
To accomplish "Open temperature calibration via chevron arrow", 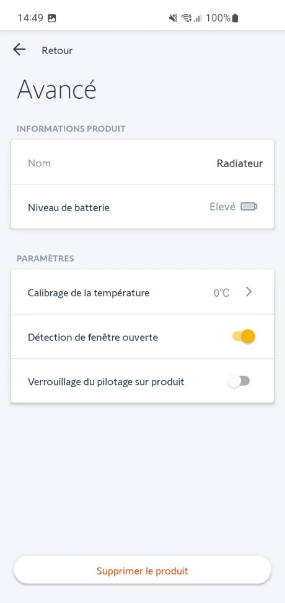I will [249, 292].
